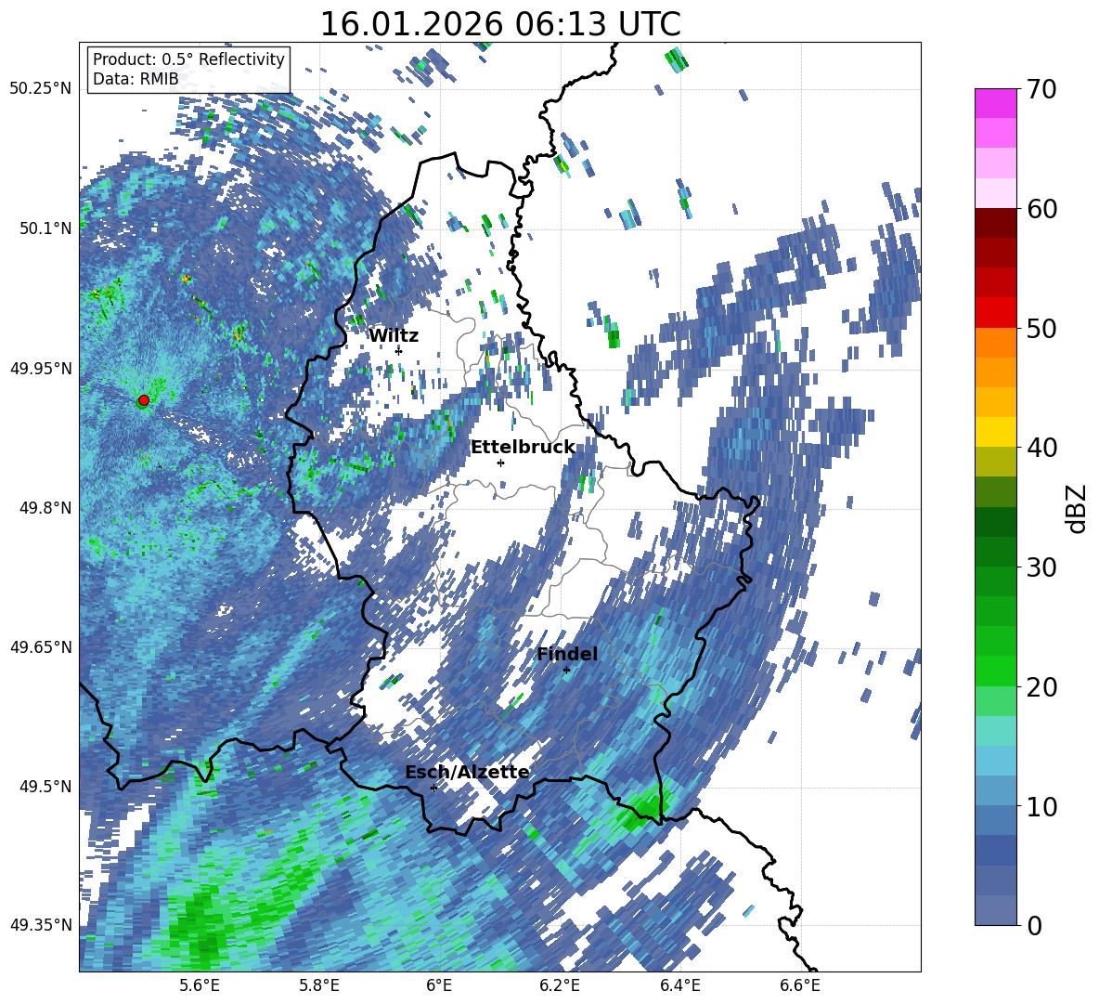Click the cross marker below Findel
1099x1004 pixels.
[566, 671]
